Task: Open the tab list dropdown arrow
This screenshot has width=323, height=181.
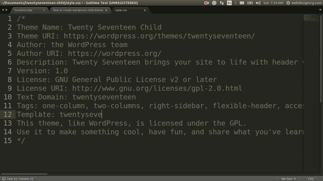Action: (320, 10)
